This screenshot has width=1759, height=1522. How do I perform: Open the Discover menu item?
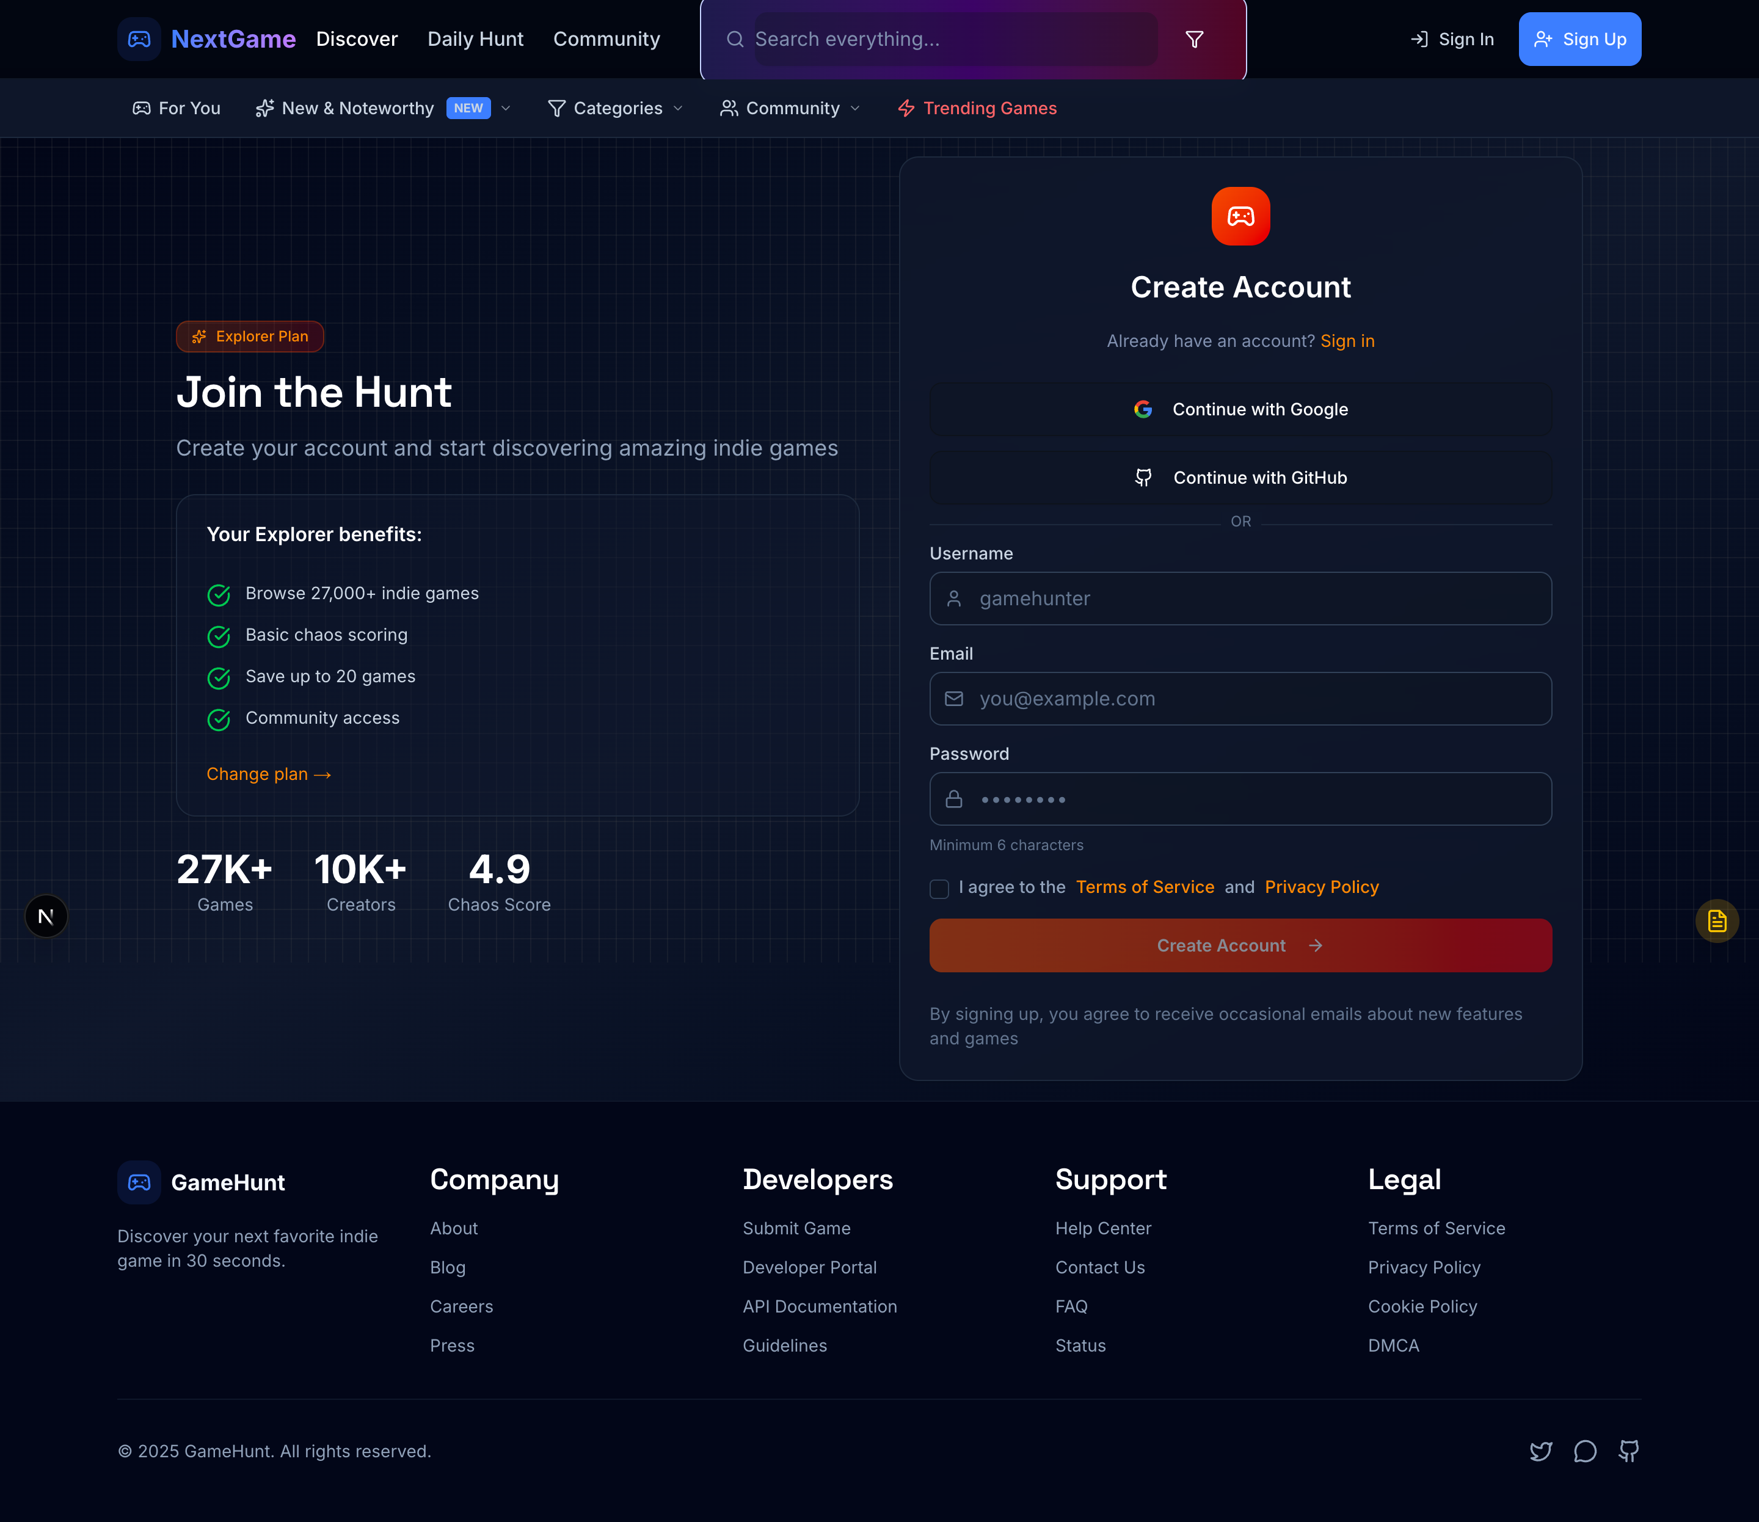(357, 39)
